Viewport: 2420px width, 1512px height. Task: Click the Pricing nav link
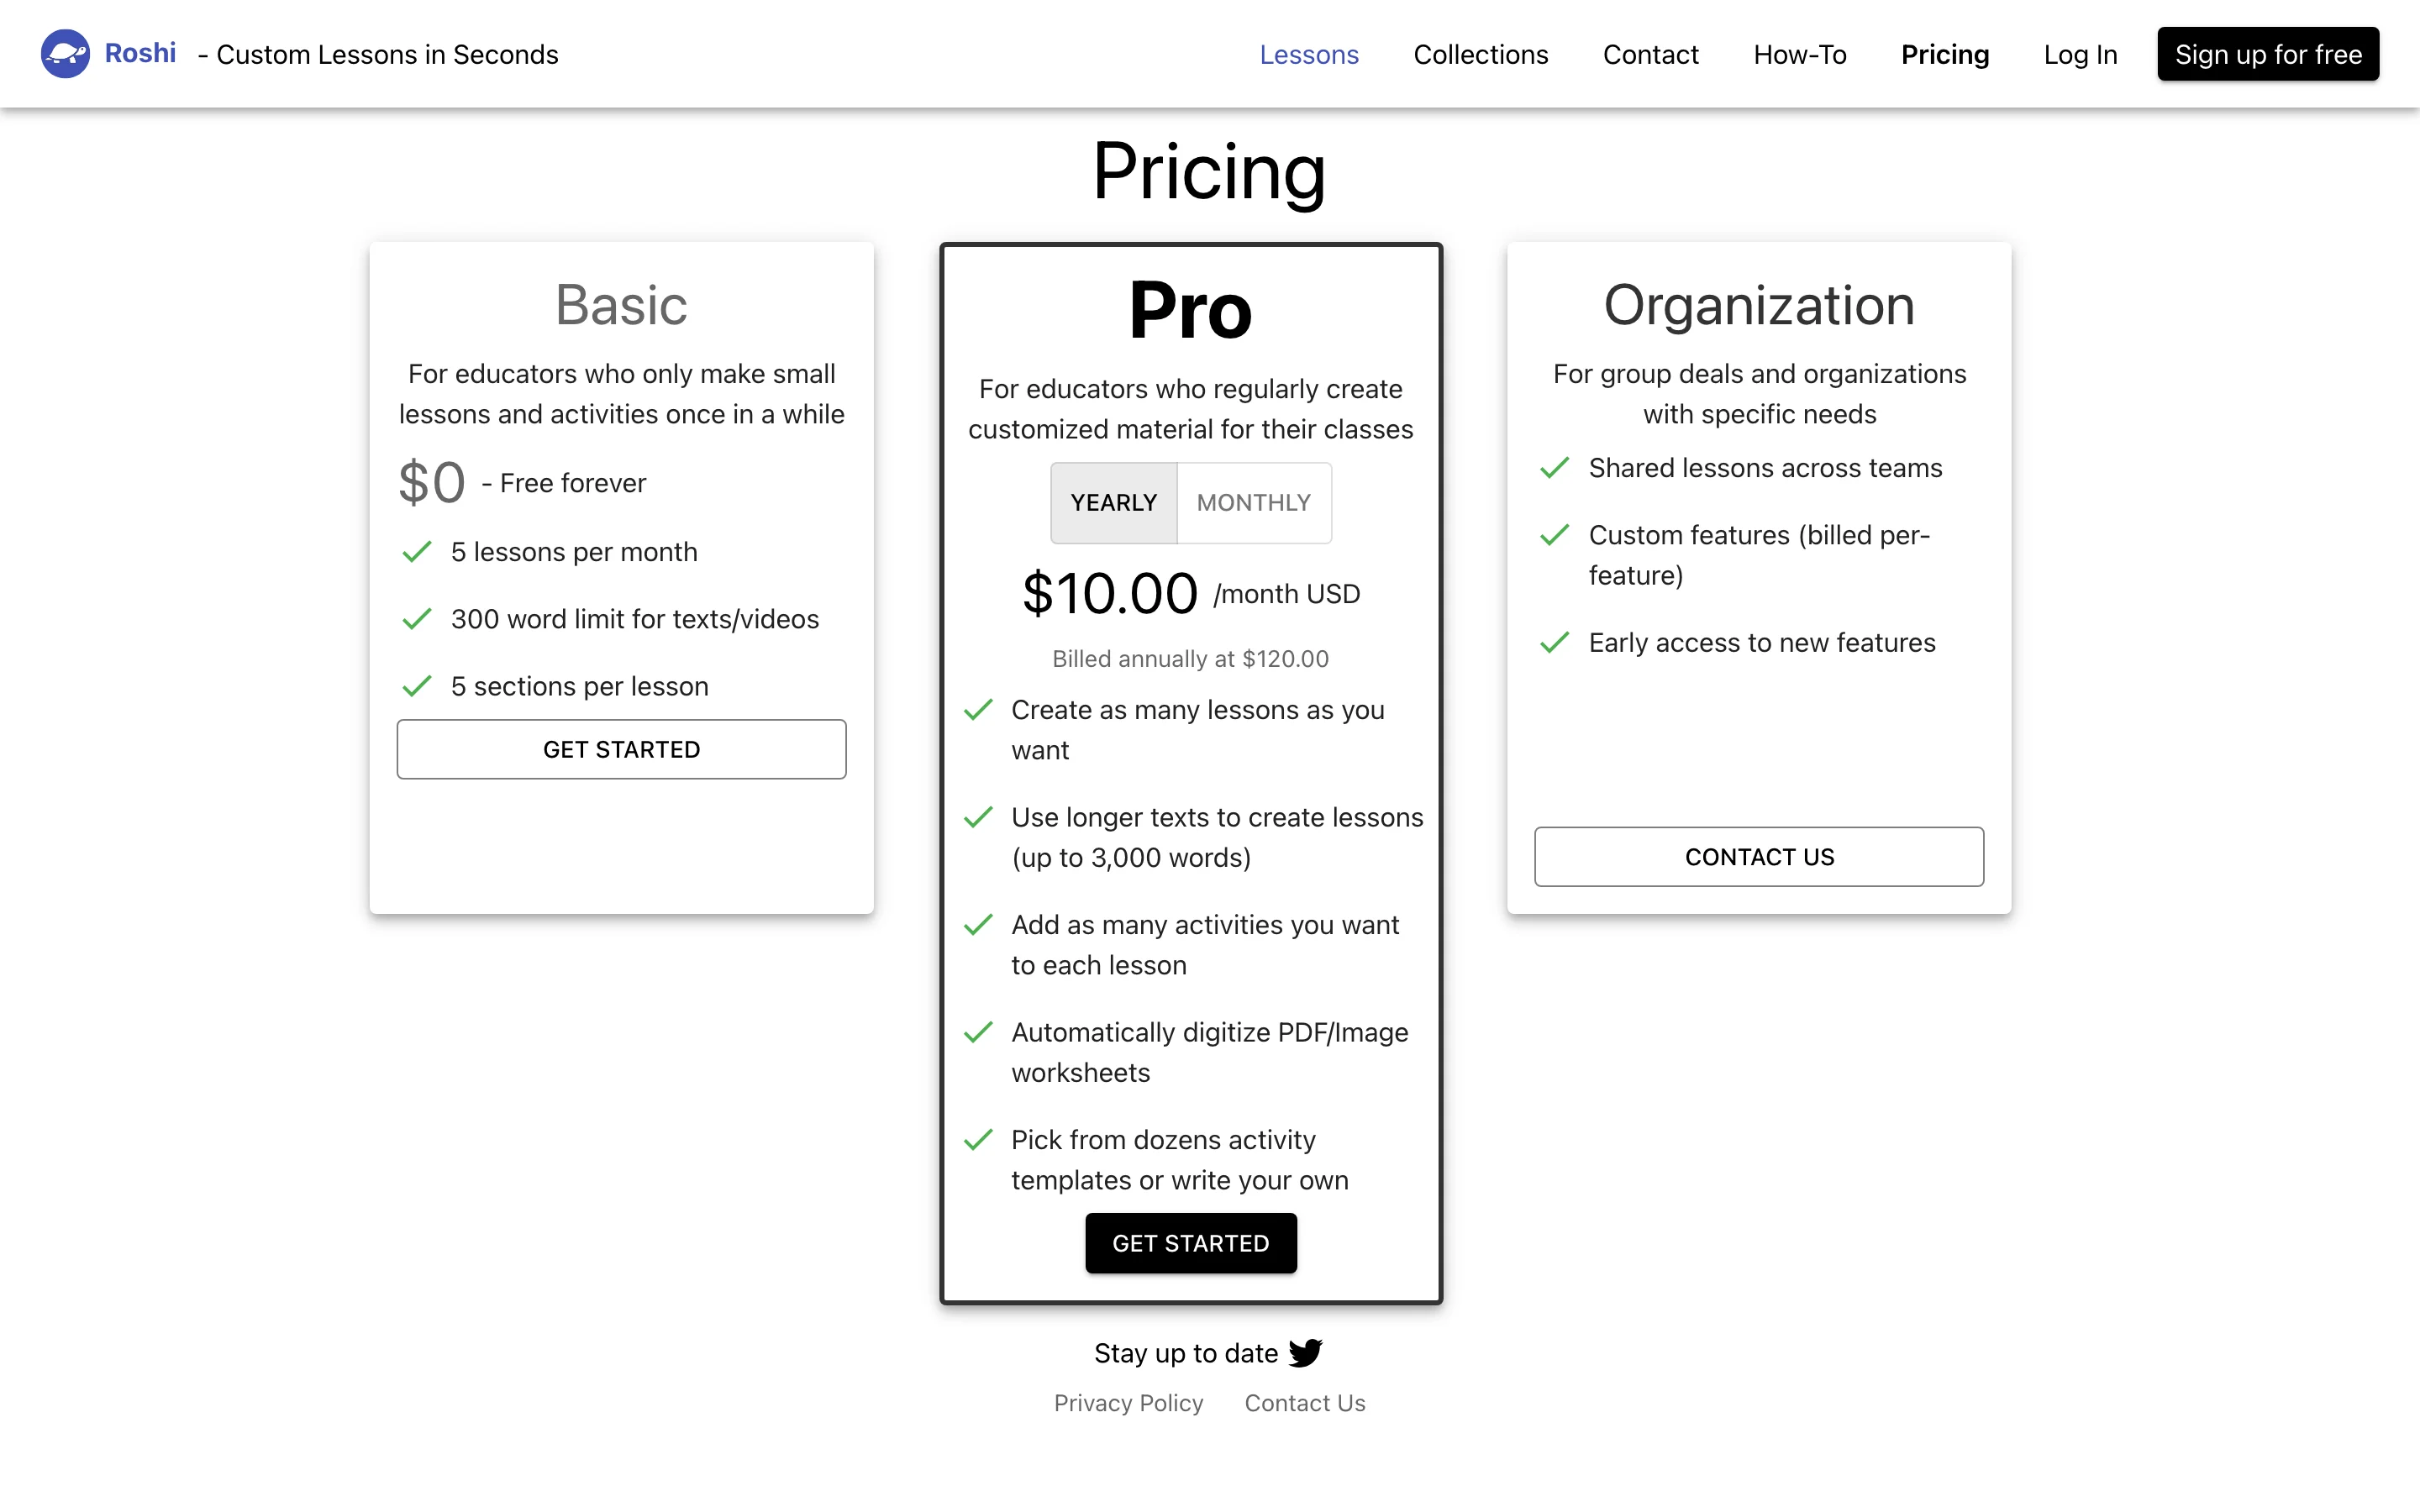pyautogui.click(x=1945, y=54)
